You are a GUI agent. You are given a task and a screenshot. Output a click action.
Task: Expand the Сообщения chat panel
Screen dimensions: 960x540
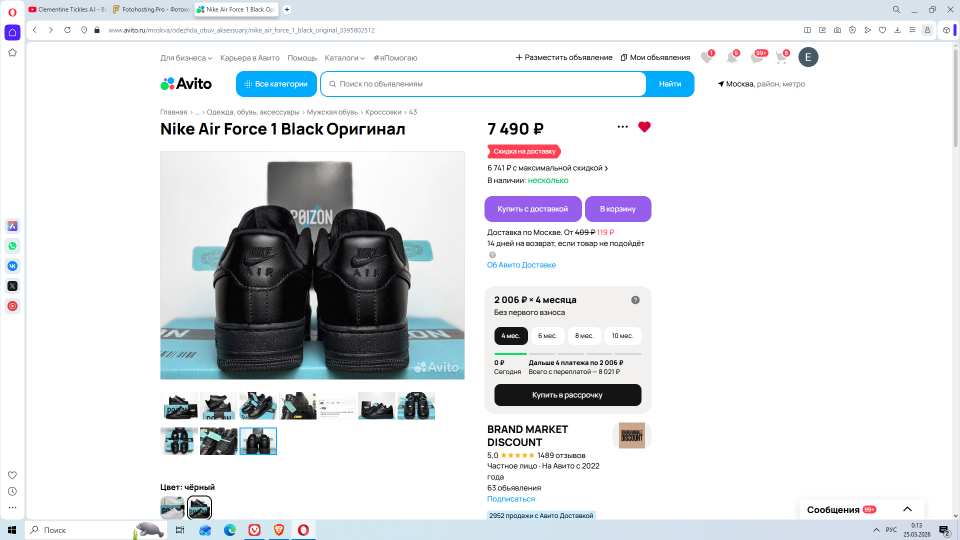tap(907, 509)
